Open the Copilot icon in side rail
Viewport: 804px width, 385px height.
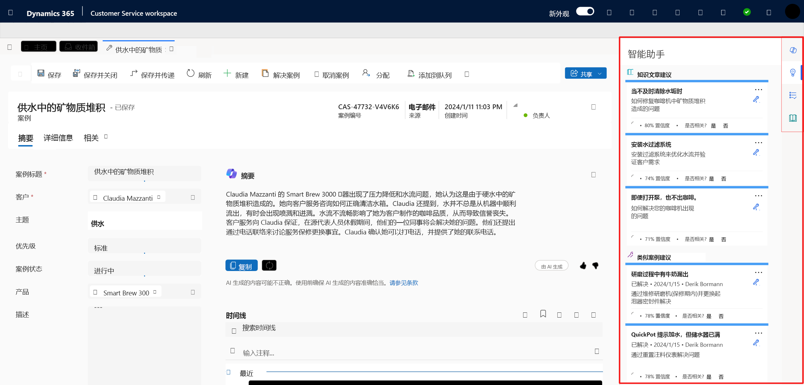pos(793,50)
